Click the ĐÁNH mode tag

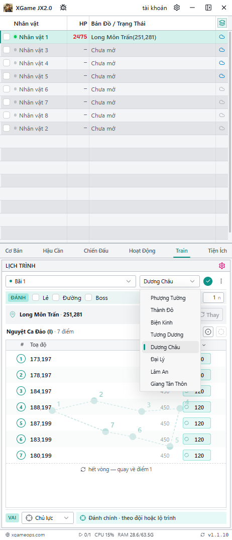tap(18, 297)
